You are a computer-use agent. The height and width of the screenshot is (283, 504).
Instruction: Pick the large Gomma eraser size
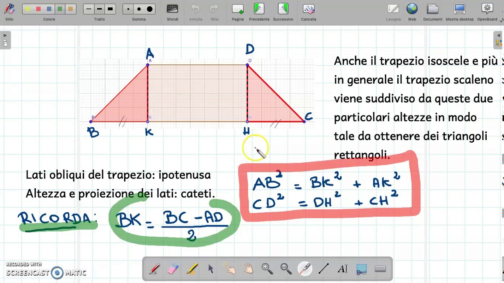(x=150, y=9)
